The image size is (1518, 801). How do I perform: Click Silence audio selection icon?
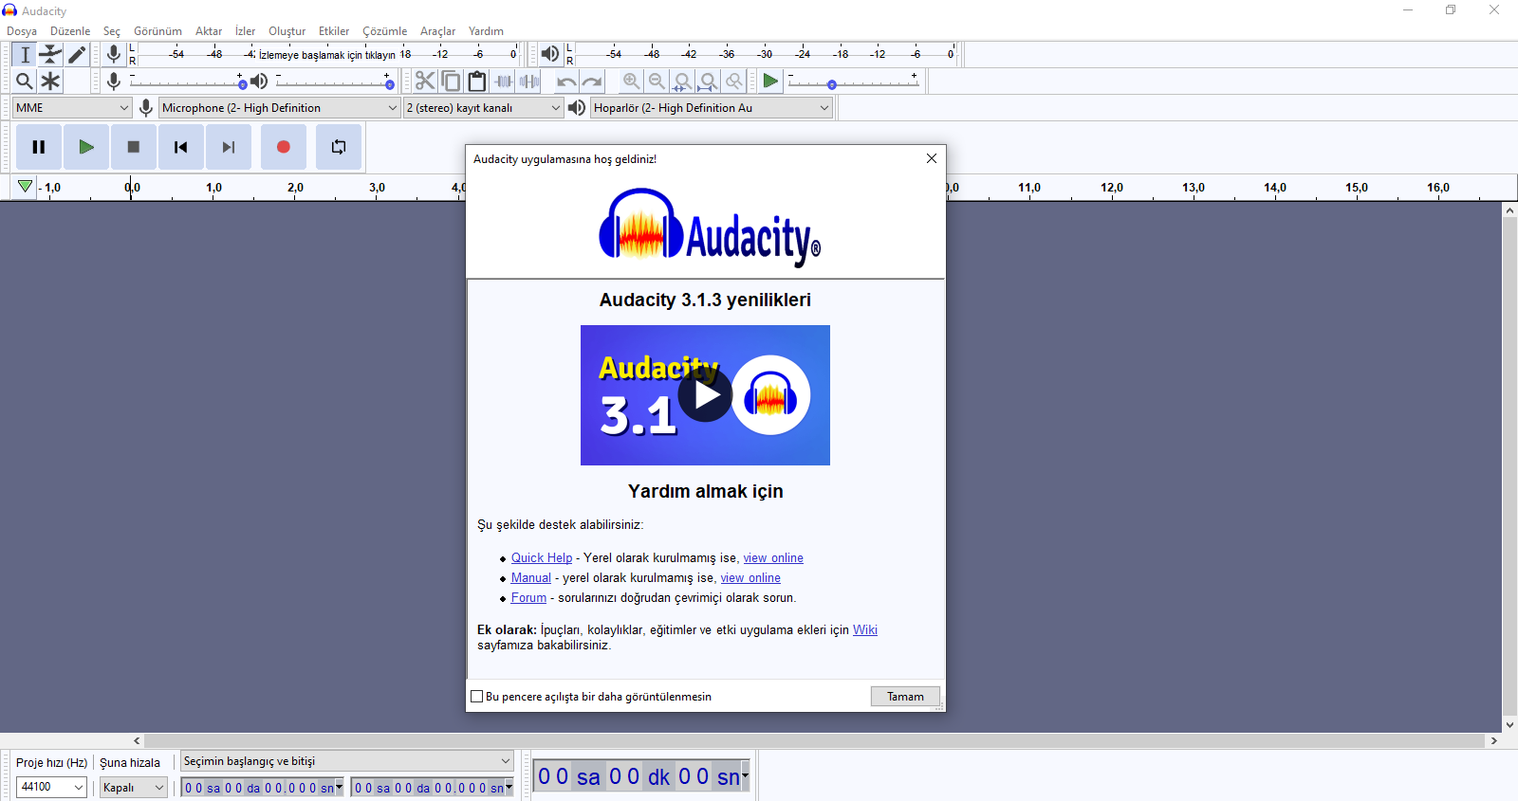pos(529,82)
